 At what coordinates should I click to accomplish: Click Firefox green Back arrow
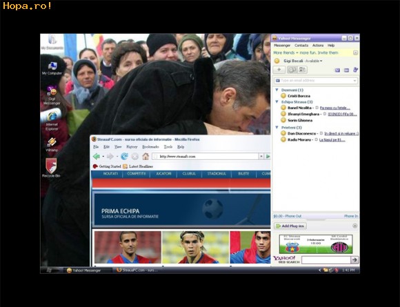pyautogui.click(x=97, y=156)
